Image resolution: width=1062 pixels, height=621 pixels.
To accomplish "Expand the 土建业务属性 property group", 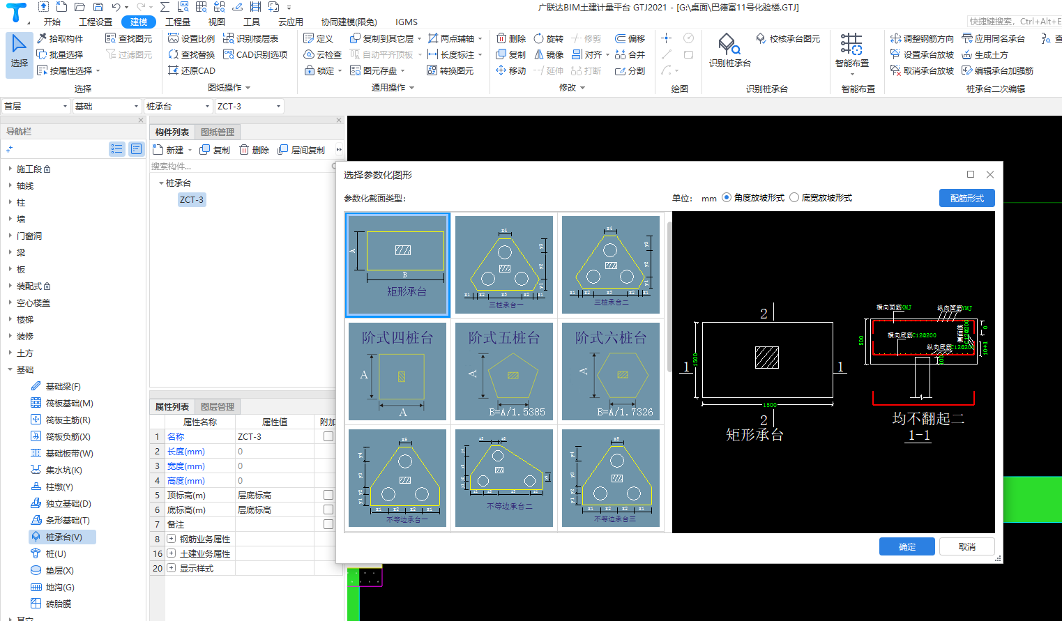I will click(x=171, y=553).
